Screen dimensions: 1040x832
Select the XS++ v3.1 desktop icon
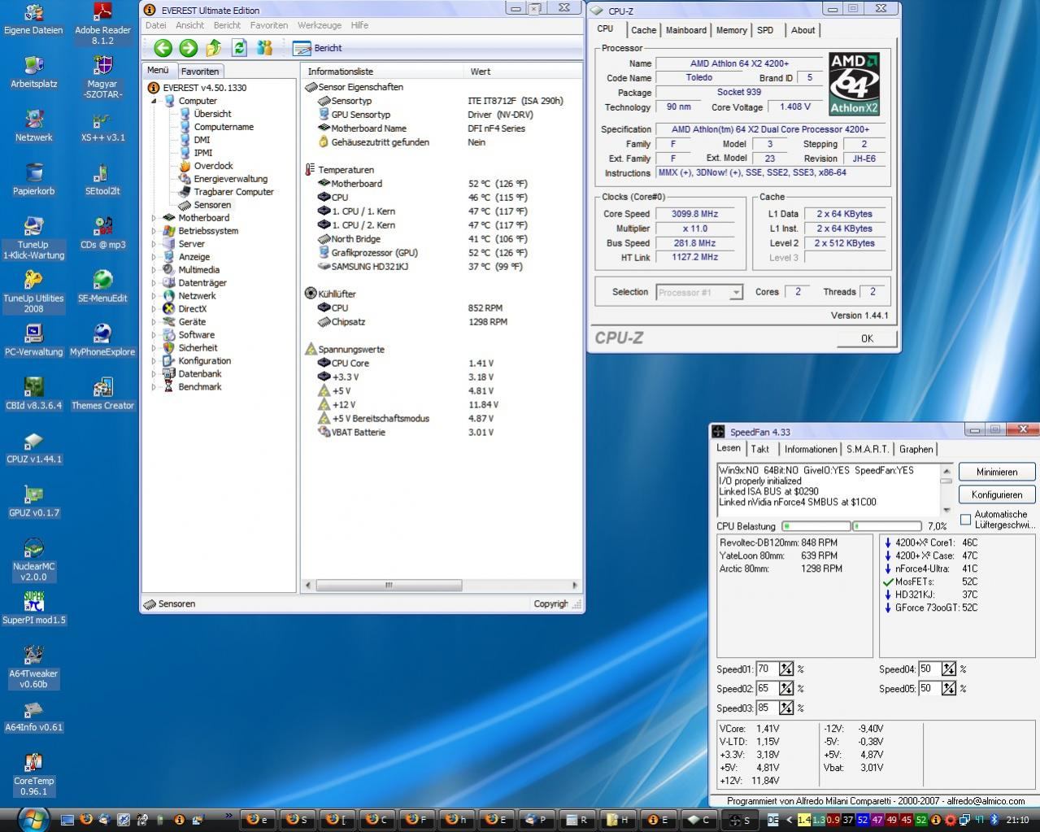102,126
